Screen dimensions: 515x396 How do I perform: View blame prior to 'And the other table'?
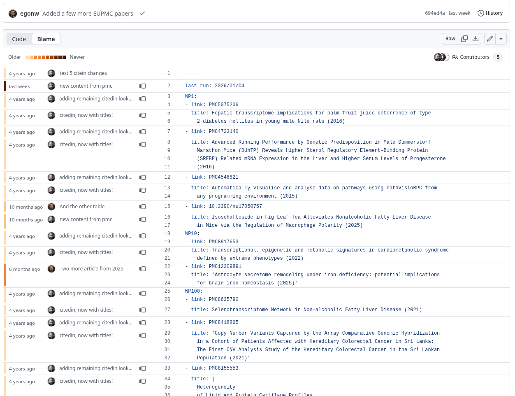[x=142, y=207]
